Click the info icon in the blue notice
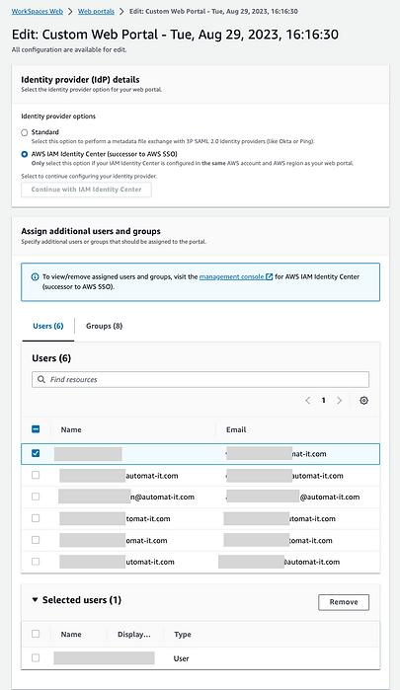This screenshot has height=690, width=400. tap(35, 276)
